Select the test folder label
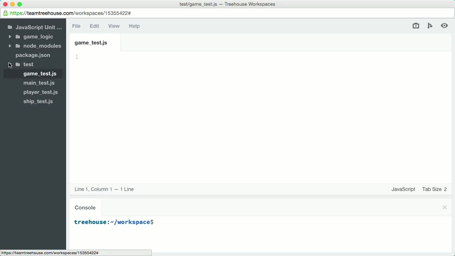The width and height of the screenshot is (455, 256). pyautogui.click(x=28, y=64)
